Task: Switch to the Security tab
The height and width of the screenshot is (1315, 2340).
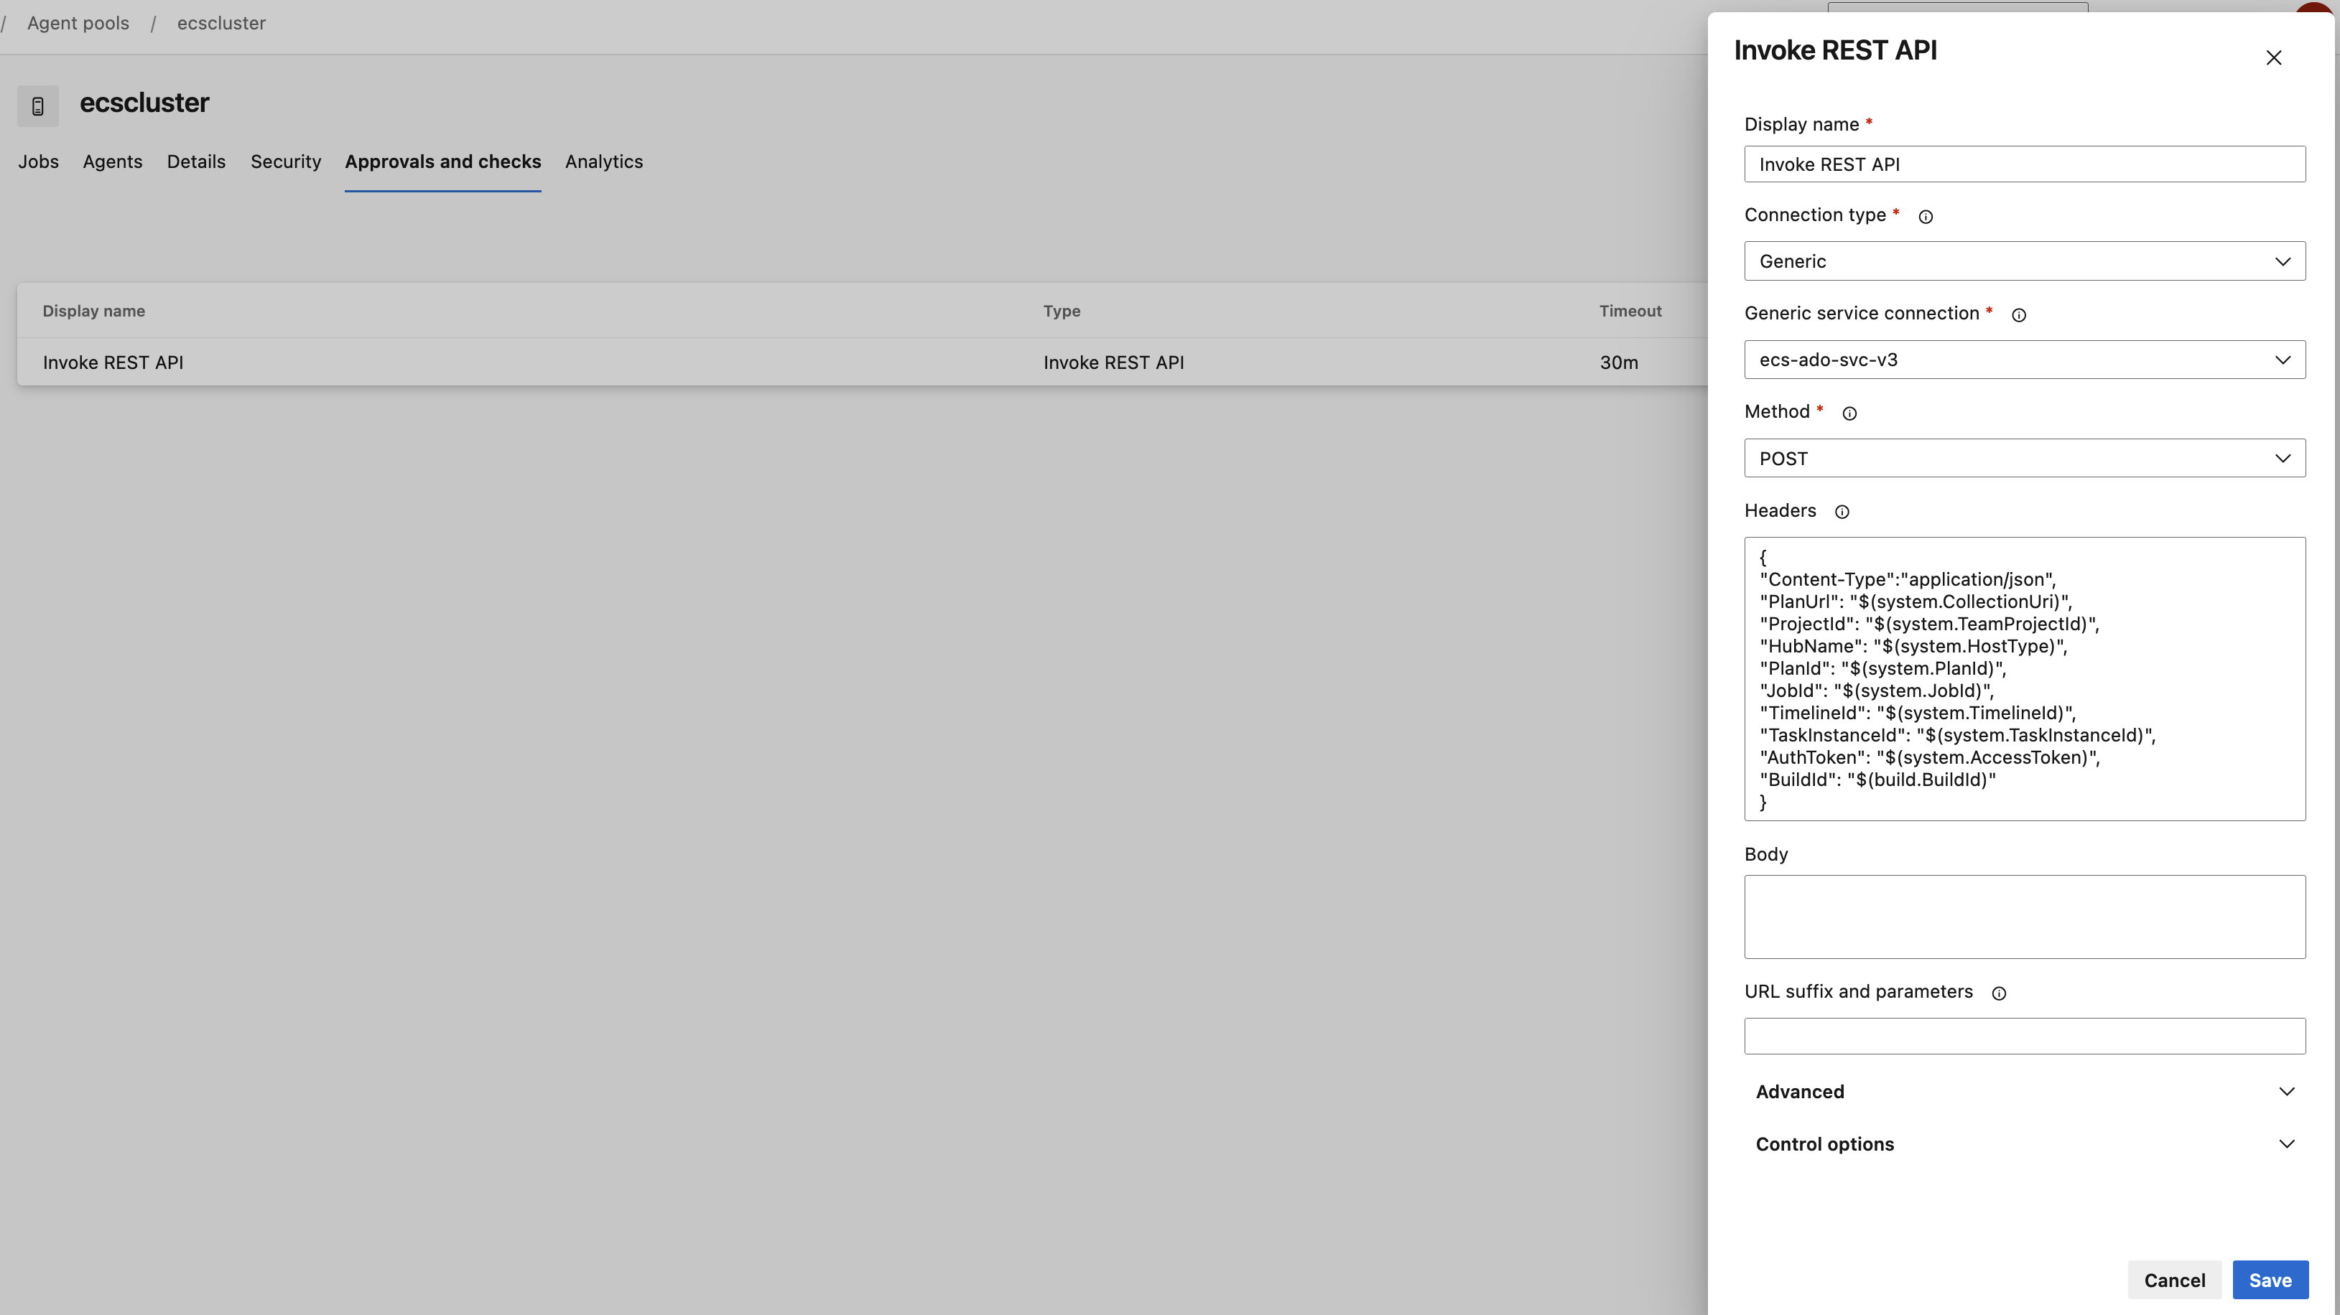Action: [286, 162]
